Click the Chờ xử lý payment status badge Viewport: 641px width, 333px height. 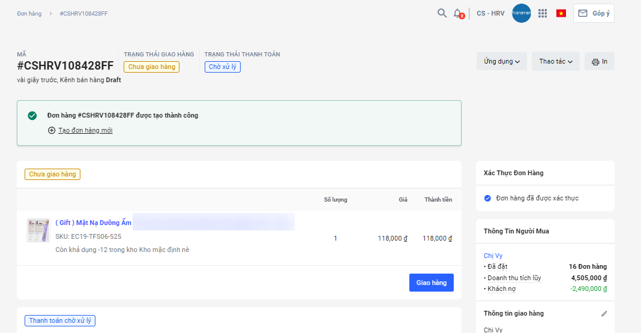[x=223, y=67]
